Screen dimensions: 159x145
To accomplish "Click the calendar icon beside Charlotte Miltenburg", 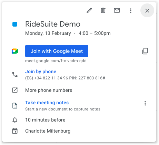I will coord(15,131).
